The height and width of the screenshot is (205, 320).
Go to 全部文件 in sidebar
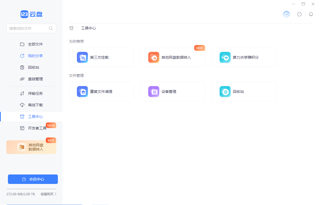click(35, 44)
